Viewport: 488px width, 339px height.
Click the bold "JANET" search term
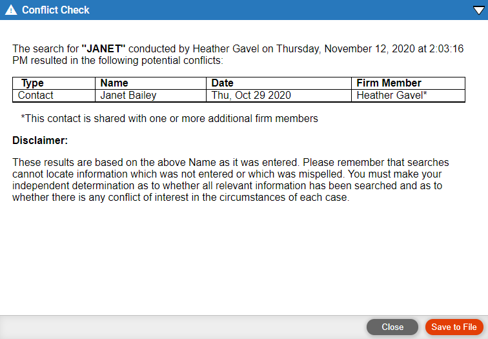coord(103,49)
